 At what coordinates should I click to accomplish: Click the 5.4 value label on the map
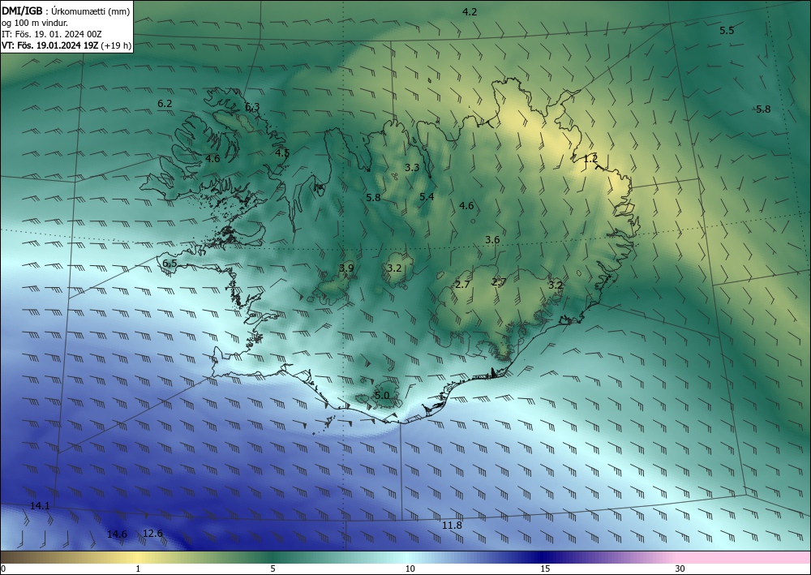[x=427, y=196]
